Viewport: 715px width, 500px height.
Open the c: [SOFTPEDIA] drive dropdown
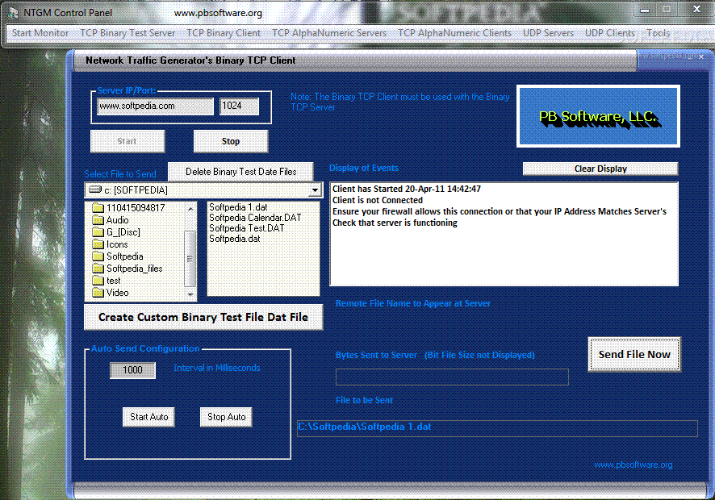click(x=315, y=190)
